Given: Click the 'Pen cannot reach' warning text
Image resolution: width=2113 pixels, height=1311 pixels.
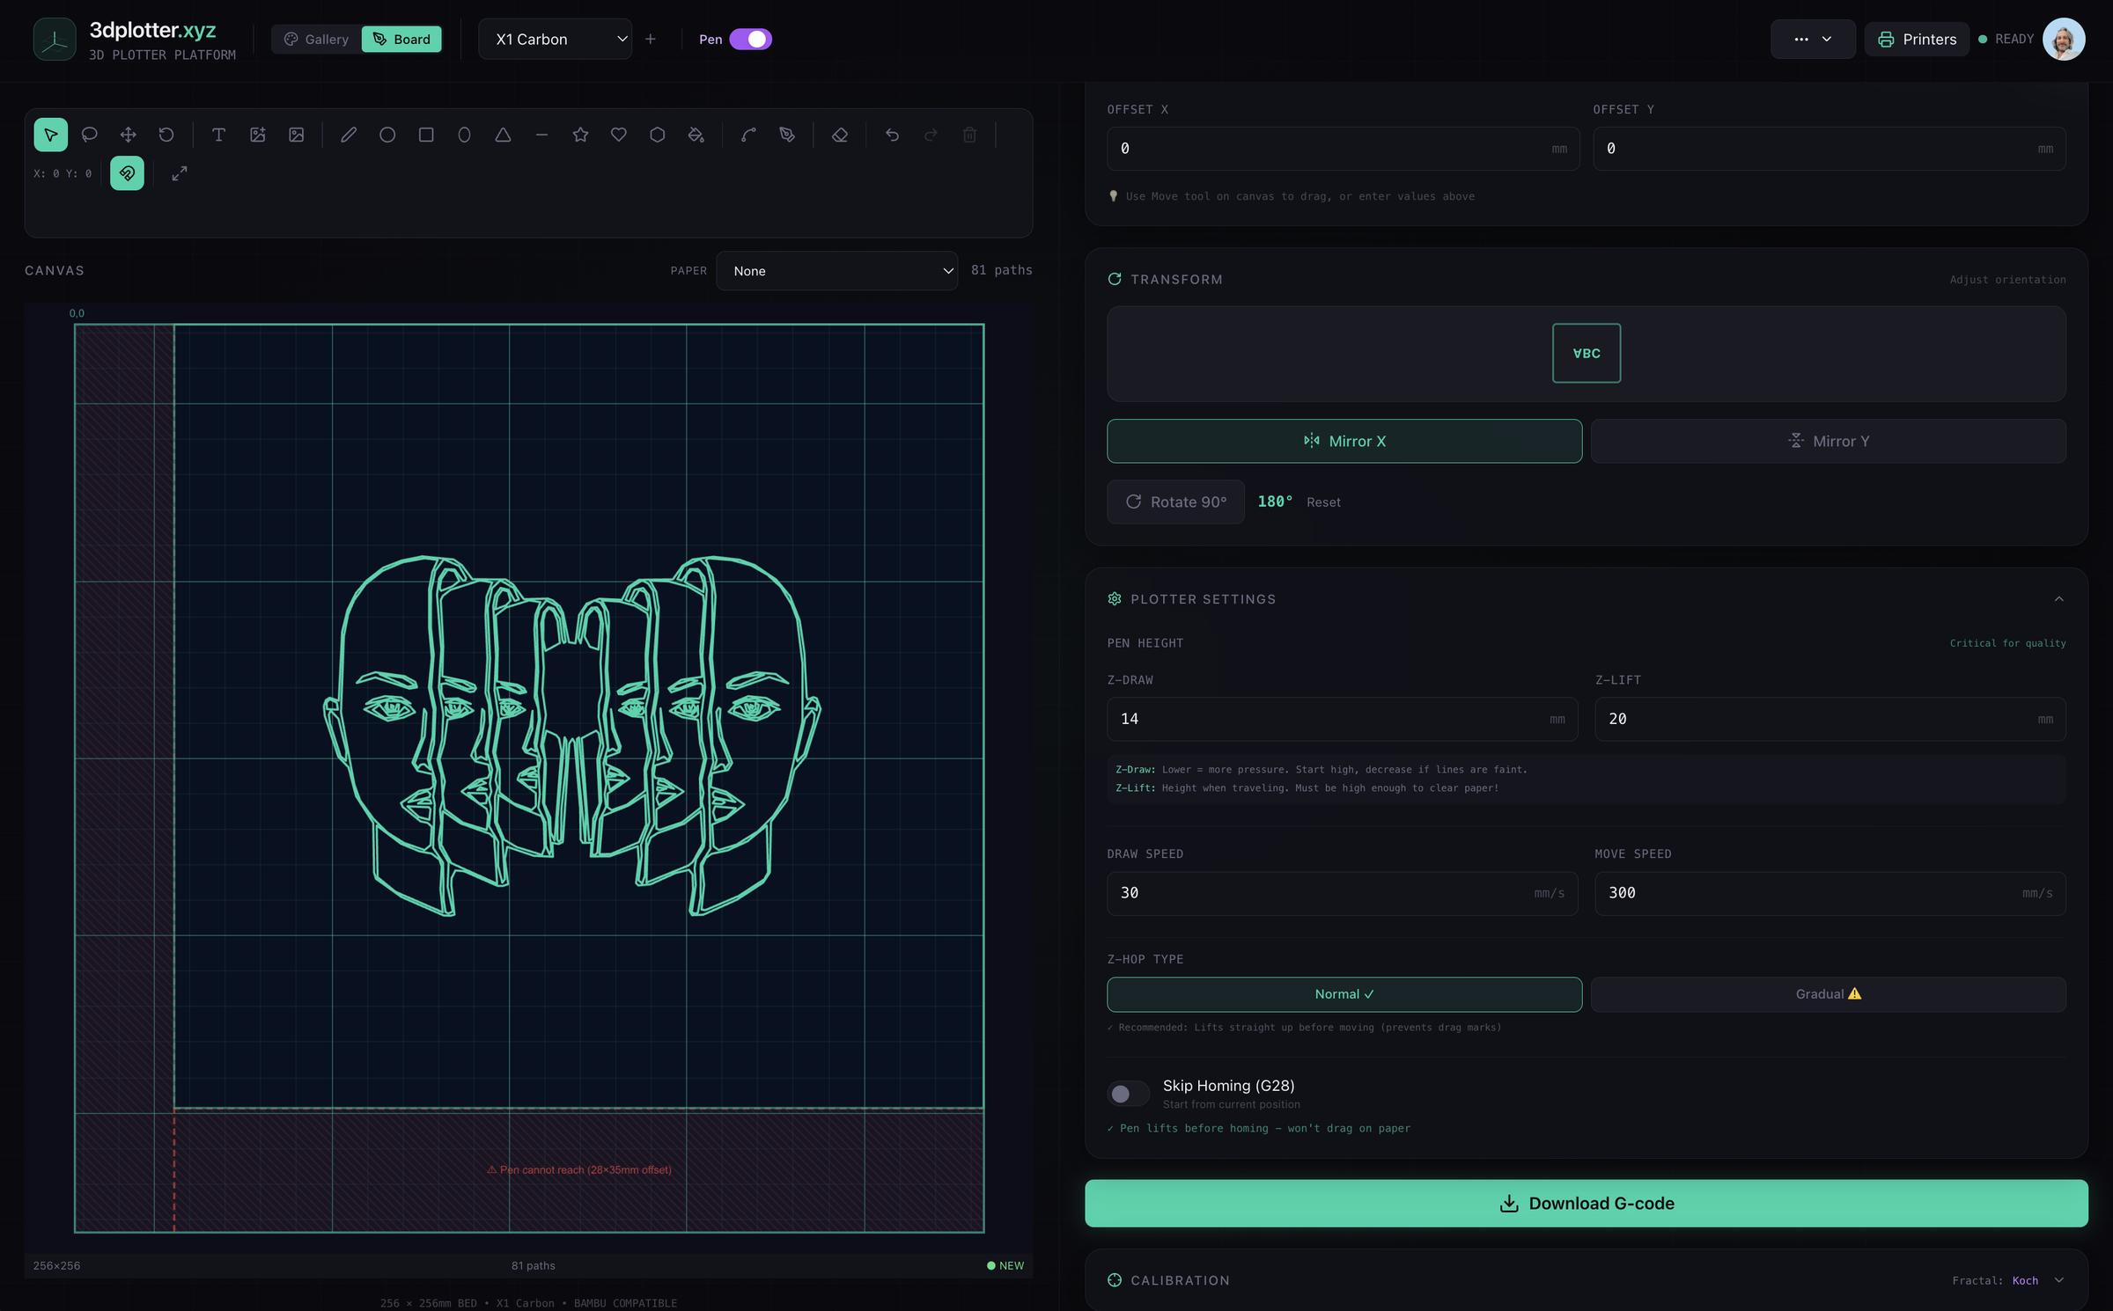Looking at the screenshot, I should pyautogui.click(x=579, y=1169).
